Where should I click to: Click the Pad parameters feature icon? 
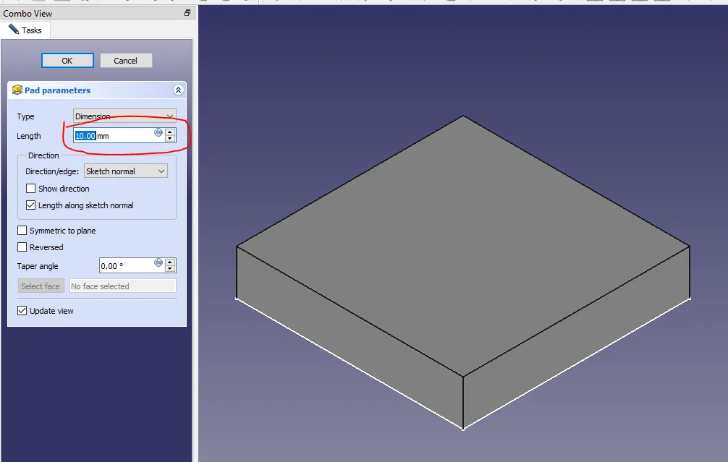click(x=17, y=90)
